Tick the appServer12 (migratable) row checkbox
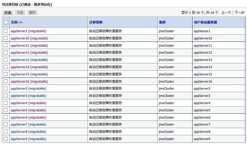The height and width of the screenshot is (144, 247). pyautogui.click(x=6, y=52)
